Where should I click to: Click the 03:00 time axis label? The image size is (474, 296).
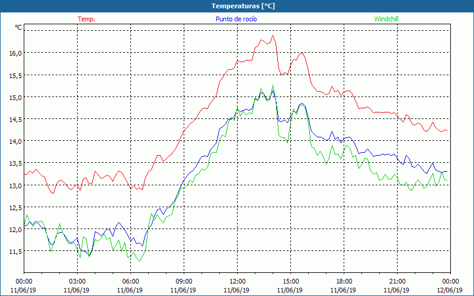tap(78, 281)
